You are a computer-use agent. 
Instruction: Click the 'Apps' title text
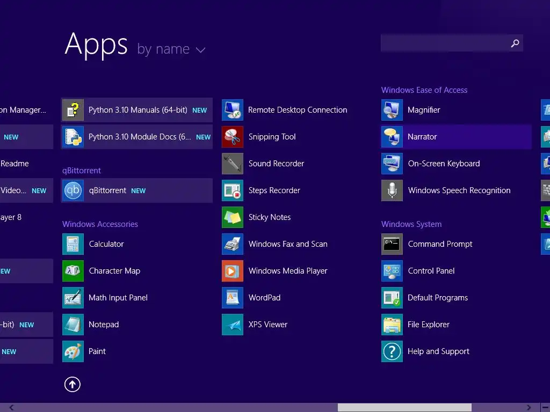[x=97, y=45]
